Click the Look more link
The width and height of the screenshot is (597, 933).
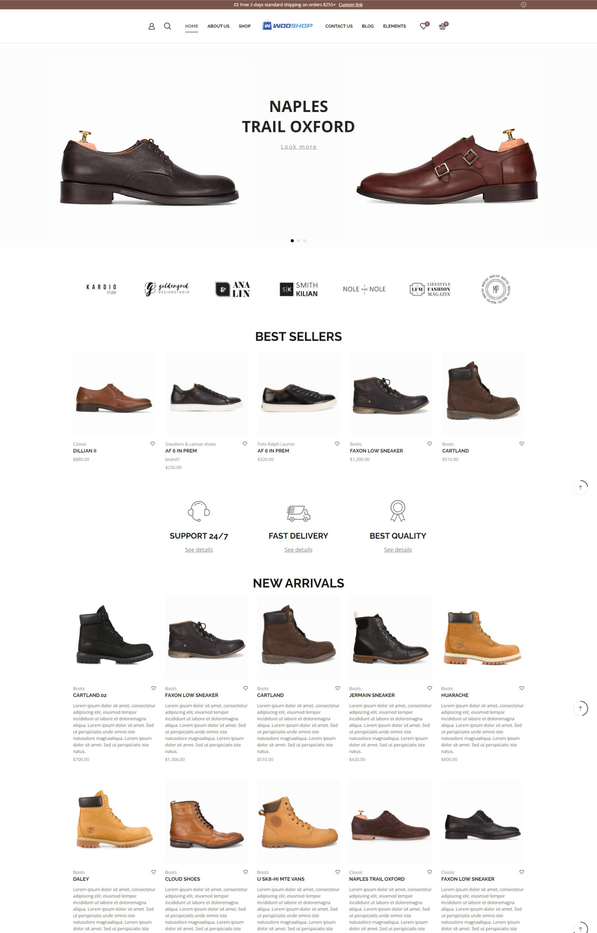pos(298,147)
